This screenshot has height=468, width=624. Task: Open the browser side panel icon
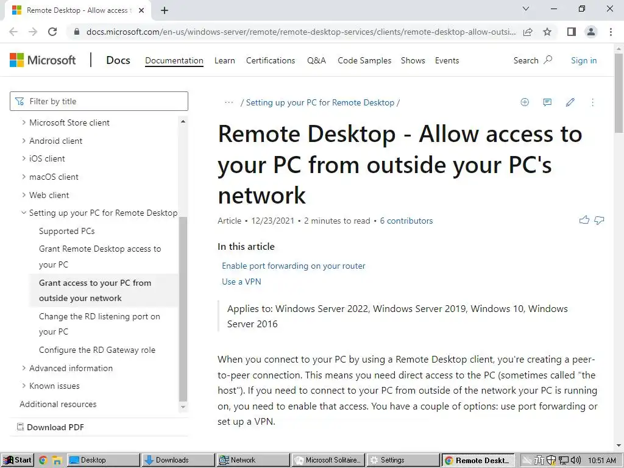click(x=572, y=32)
